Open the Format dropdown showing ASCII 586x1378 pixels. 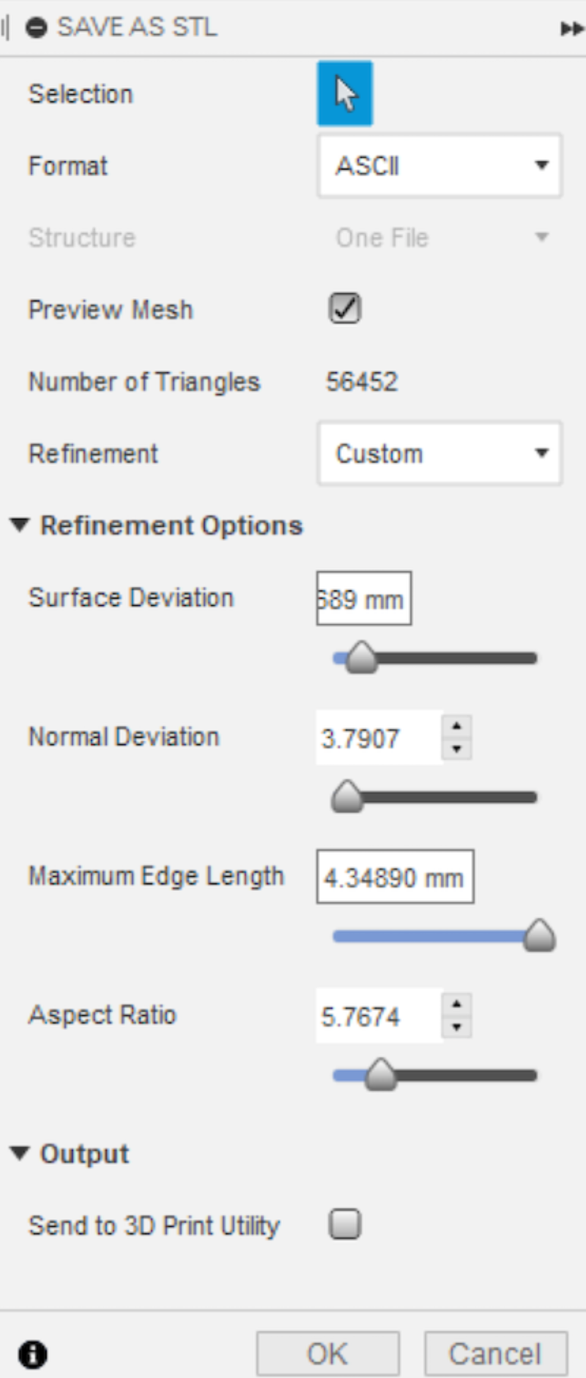pos(439,166)
